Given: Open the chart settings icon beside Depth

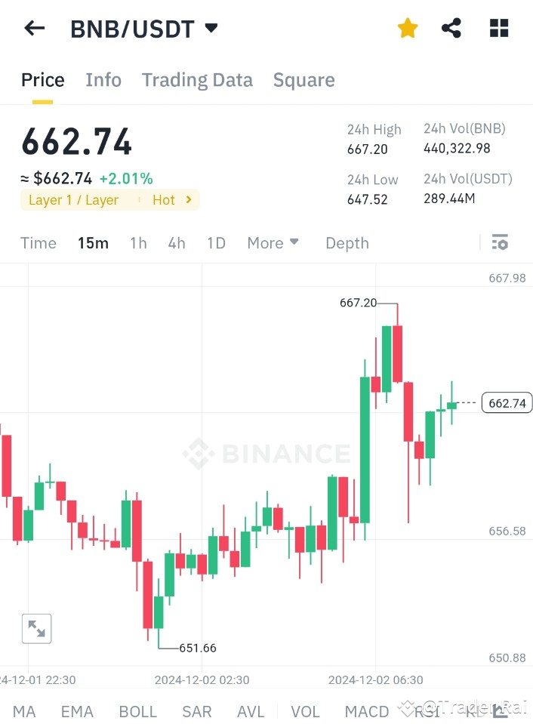Looking at the screenshot, I should tap(500, 242).
